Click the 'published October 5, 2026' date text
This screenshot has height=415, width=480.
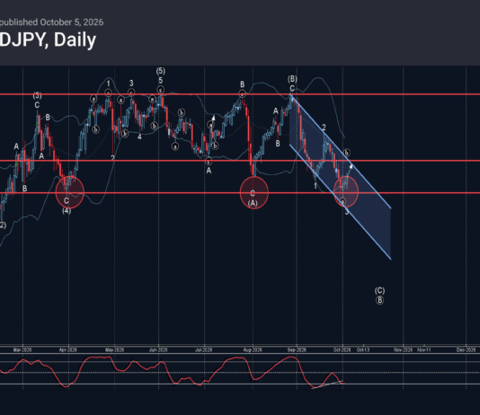click(x=51, y=22)
